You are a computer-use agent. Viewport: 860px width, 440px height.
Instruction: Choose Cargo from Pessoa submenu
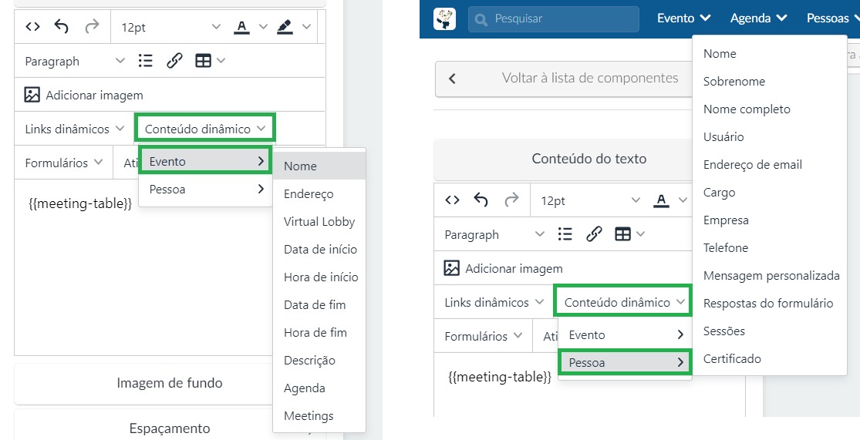(x=770, y=193)
